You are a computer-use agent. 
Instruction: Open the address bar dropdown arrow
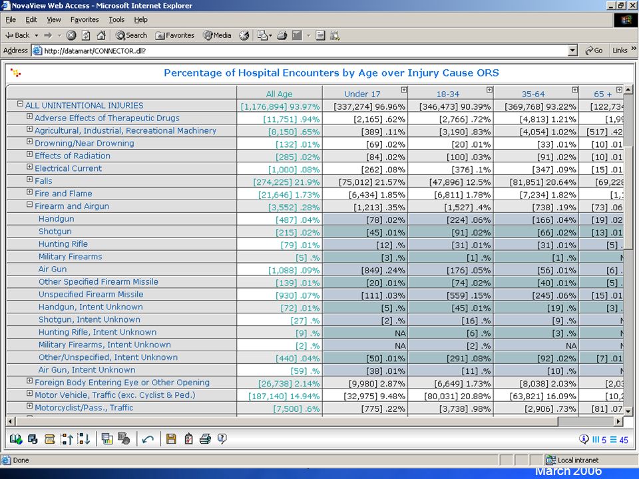click(573, 51)
